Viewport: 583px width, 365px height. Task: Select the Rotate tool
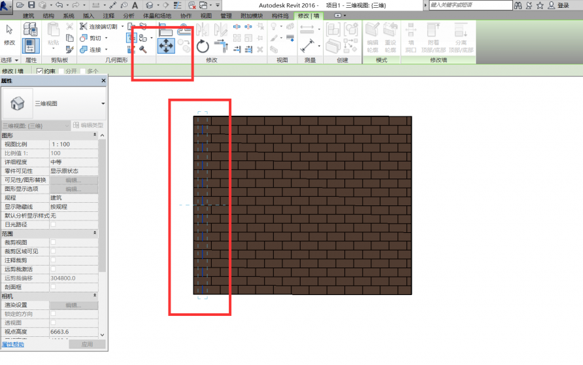[x=203, y=46]
